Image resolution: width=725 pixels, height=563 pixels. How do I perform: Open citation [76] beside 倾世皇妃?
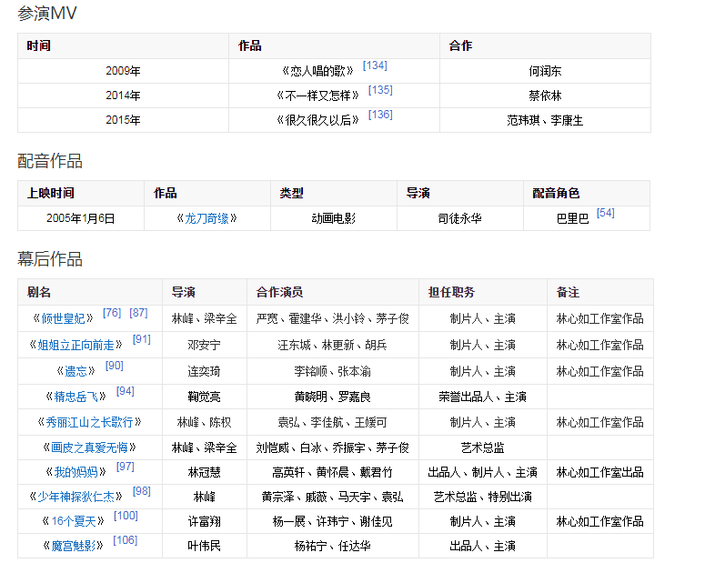pyautogui.click(x=112, y=313)
